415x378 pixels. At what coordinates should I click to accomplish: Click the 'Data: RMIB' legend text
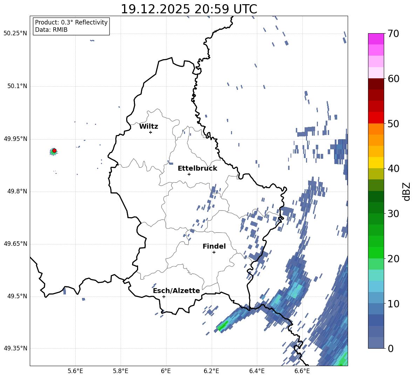click(x=51, y=30)
